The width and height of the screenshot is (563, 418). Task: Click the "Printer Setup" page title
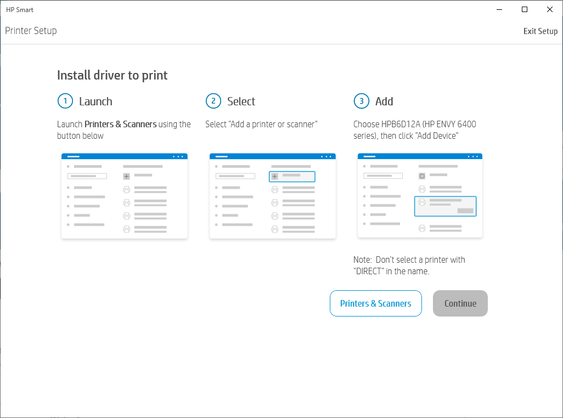click(31, 31)
